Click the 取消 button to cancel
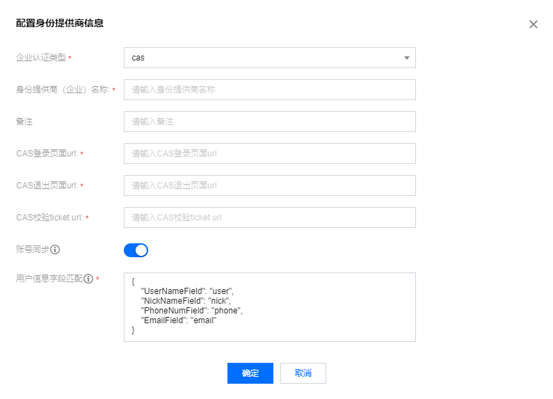The image size is (553, 399). click(x=303, y=373)
